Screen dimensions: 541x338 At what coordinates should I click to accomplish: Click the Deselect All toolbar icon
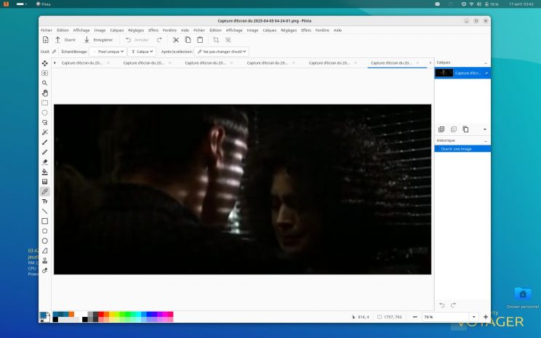pos(228,40)
